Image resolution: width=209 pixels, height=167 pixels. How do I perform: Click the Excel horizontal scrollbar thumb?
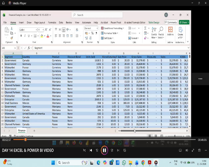coord(141,131)
